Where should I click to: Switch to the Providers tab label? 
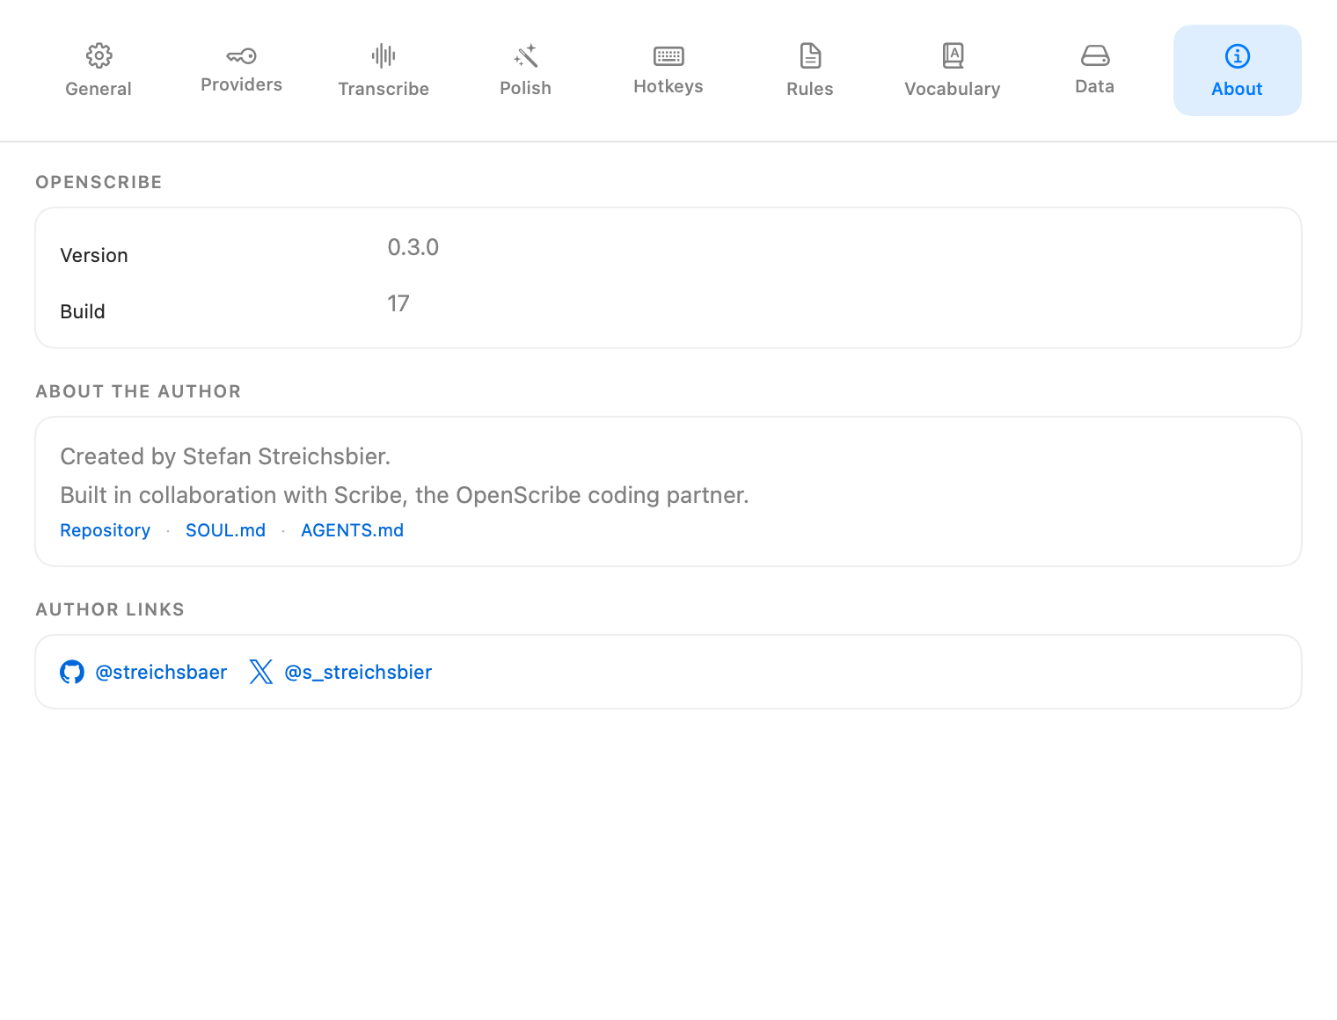[x=241, y=84]
